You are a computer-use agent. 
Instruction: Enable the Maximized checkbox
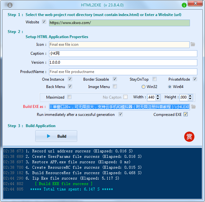(69, 97)
